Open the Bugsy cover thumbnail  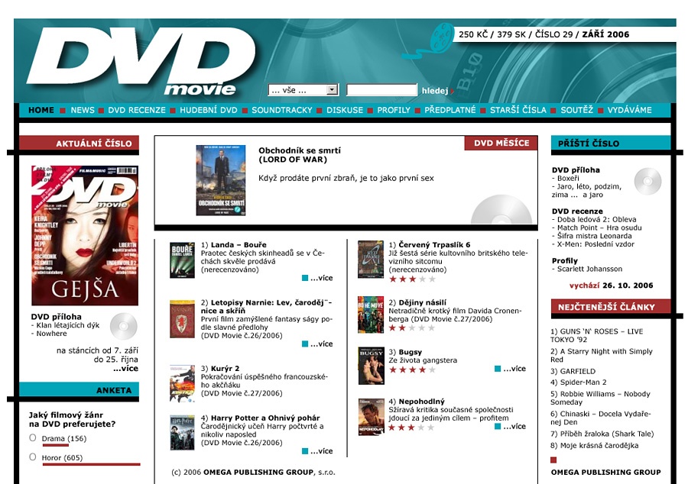tap(371, 366)
